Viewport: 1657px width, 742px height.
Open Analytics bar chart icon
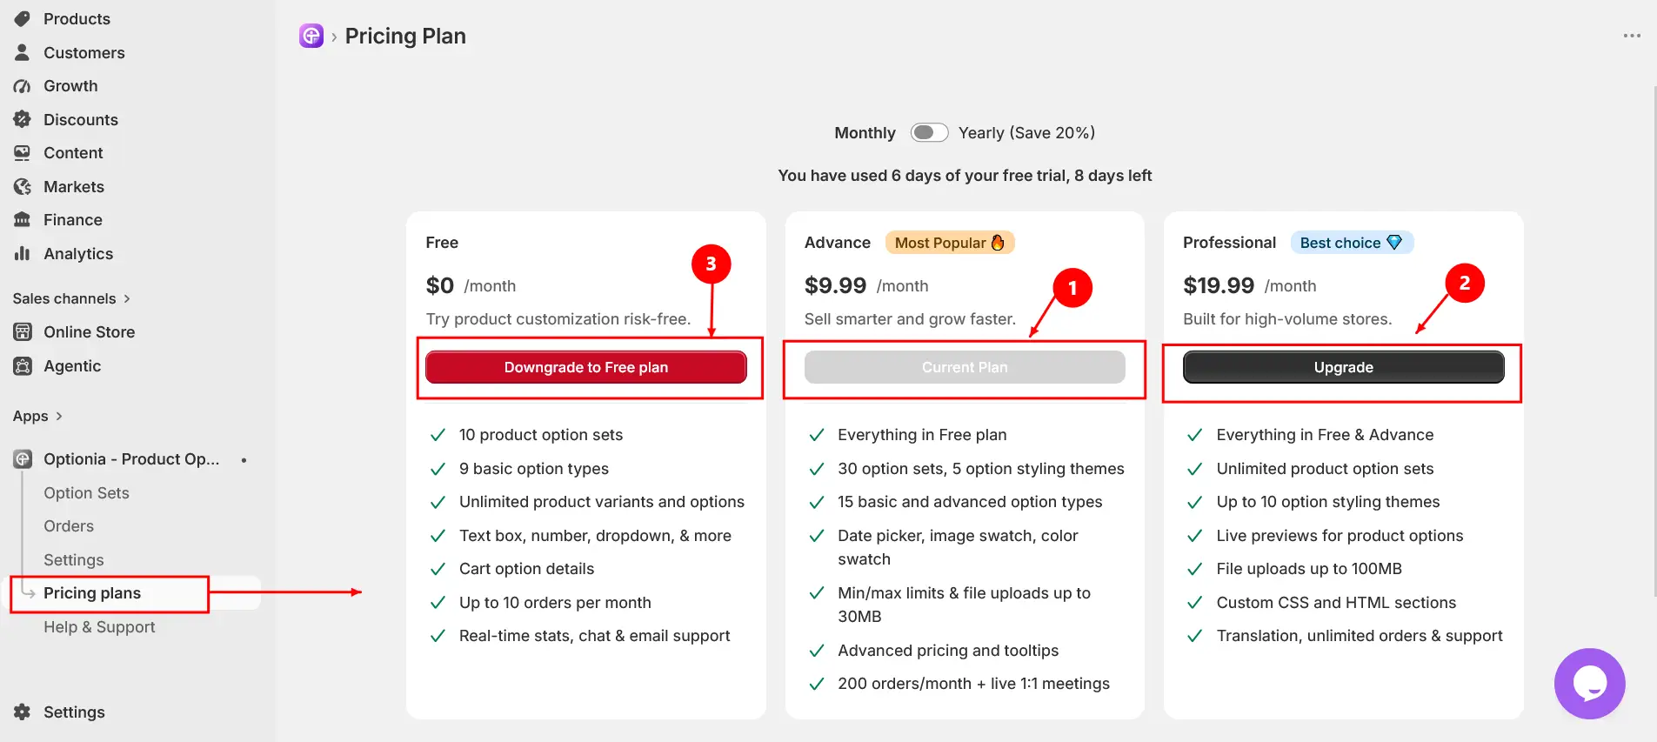[23, 253]
